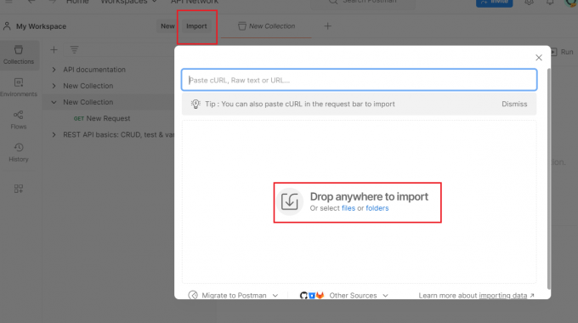Click the import drop-zone download icon
578x323 pixels.
290,201
